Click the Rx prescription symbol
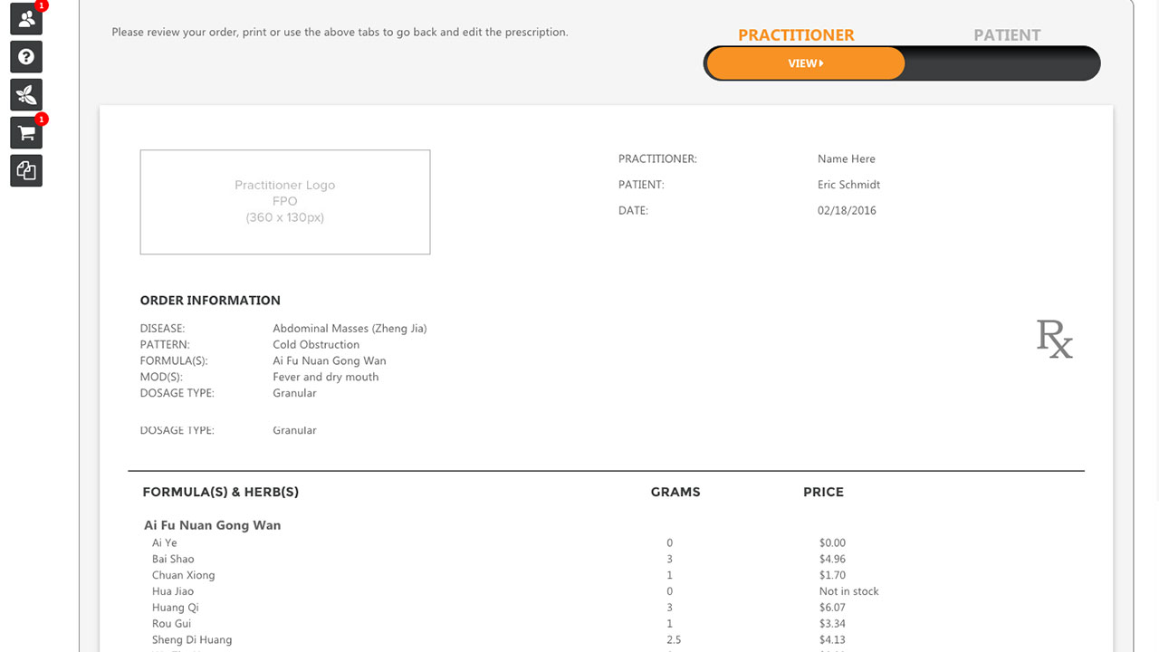Viewport: 1159px width, 652px height. pos(1055,339)
